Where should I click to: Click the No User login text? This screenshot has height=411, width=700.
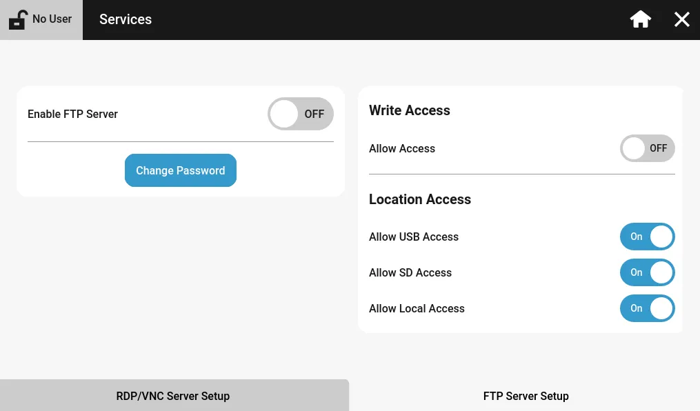[52, 19]
